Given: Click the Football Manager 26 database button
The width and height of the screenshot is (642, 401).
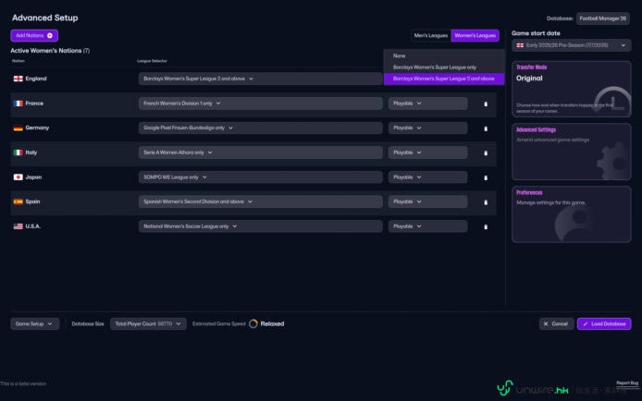Looking at the screenshot, I should point(603,18).
